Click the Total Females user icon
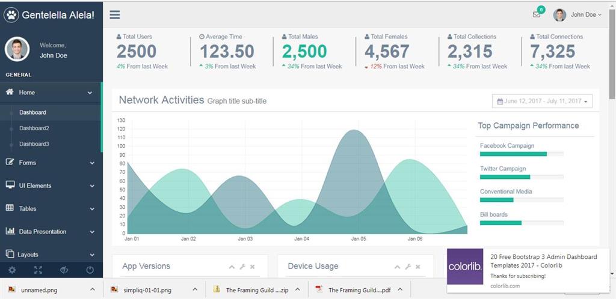Screen dimensions: 616x299 point(368,37)
